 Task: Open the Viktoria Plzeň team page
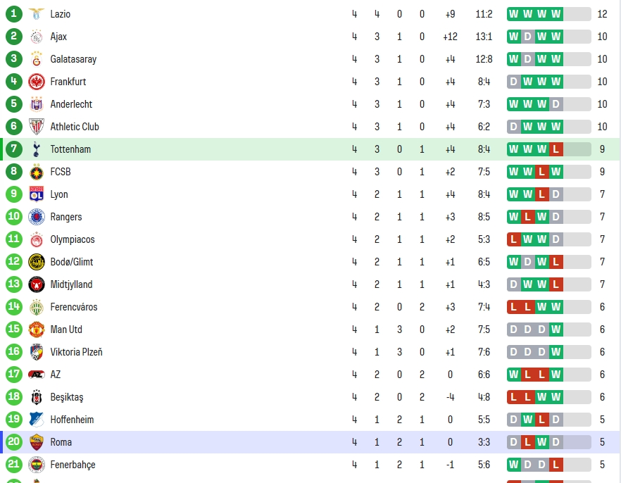77,352
